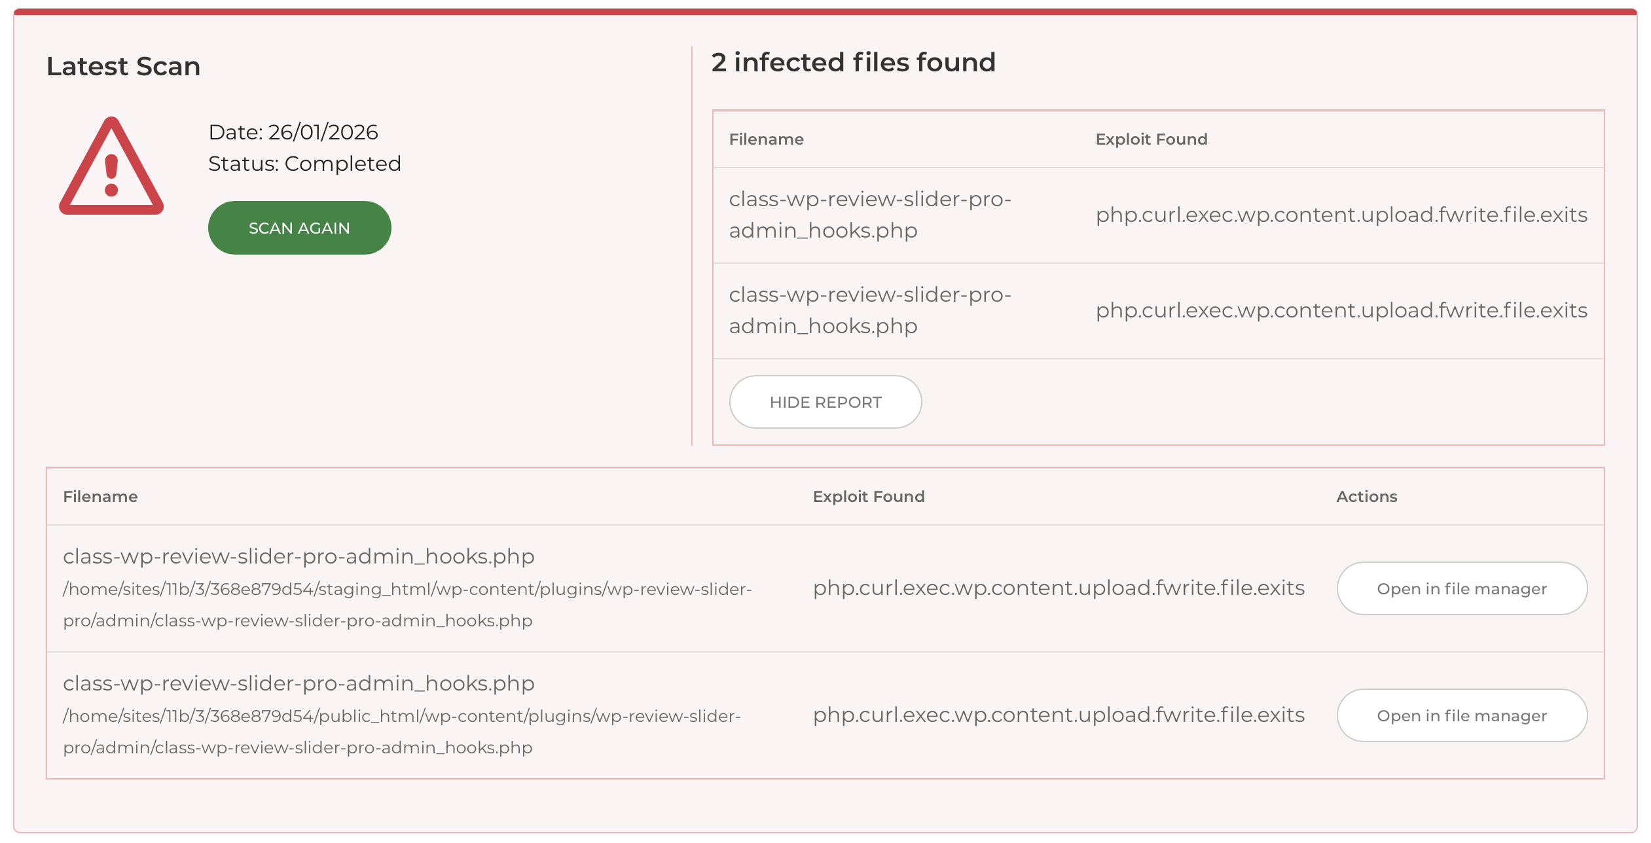Select the second exploit name in the summary report table

click(1341, 310)
